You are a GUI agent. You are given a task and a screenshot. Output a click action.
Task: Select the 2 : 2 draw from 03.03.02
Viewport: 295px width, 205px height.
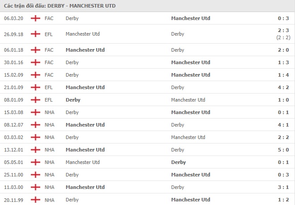pos(283,137)
